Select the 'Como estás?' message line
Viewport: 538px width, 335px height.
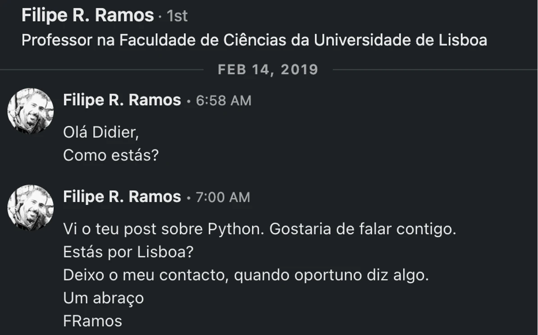point(111,155)
